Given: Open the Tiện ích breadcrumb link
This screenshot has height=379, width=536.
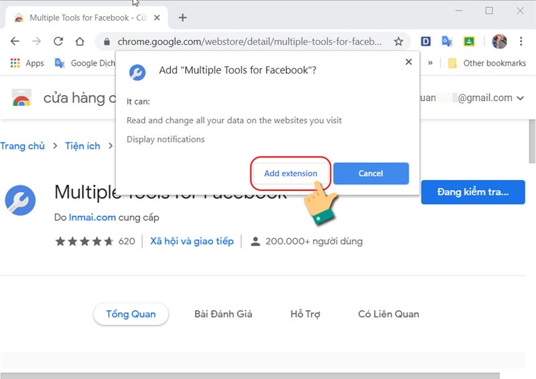Looking at the screenshot, I should click(82, 146).
